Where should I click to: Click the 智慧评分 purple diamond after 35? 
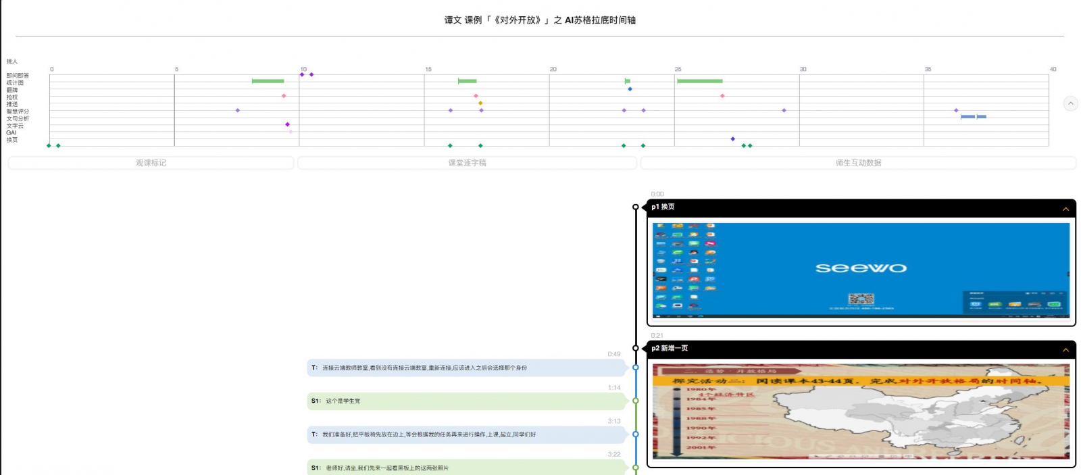pos(956,110)
